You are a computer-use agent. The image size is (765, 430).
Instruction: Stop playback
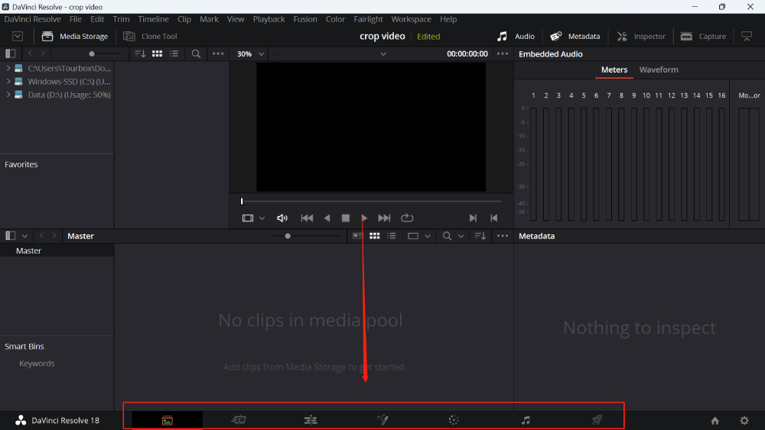[x=346, y=218]
